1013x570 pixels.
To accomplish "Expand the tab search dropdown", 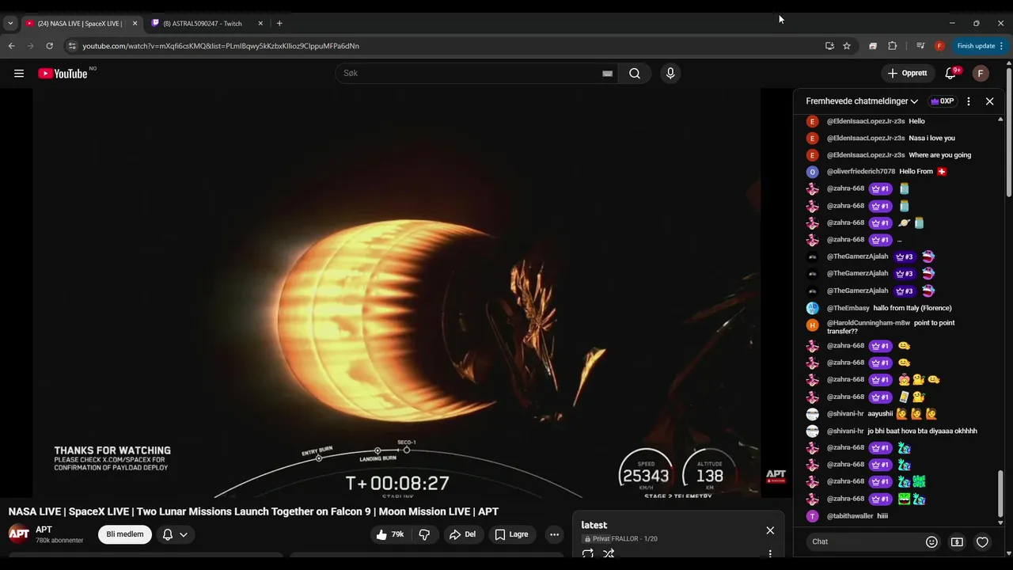I will (x=10, y=23).
